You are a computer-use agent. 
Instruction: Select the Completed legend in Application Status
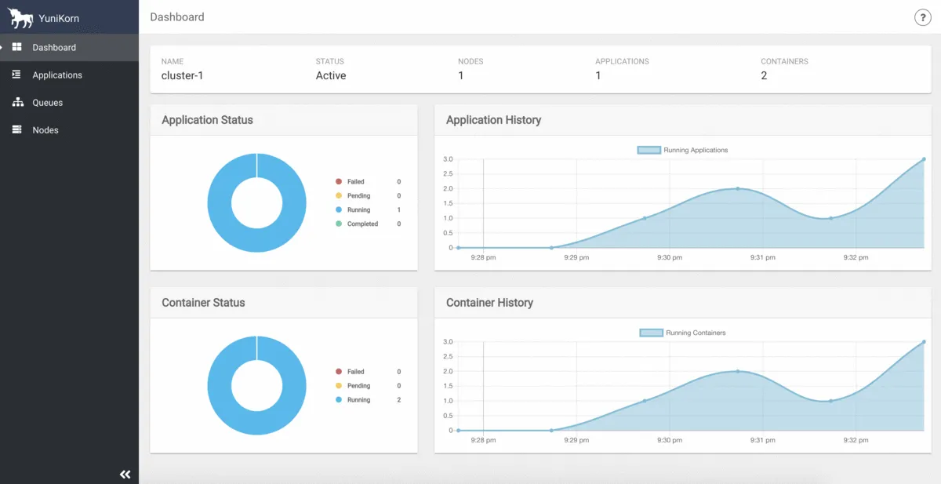click(357, 224)
